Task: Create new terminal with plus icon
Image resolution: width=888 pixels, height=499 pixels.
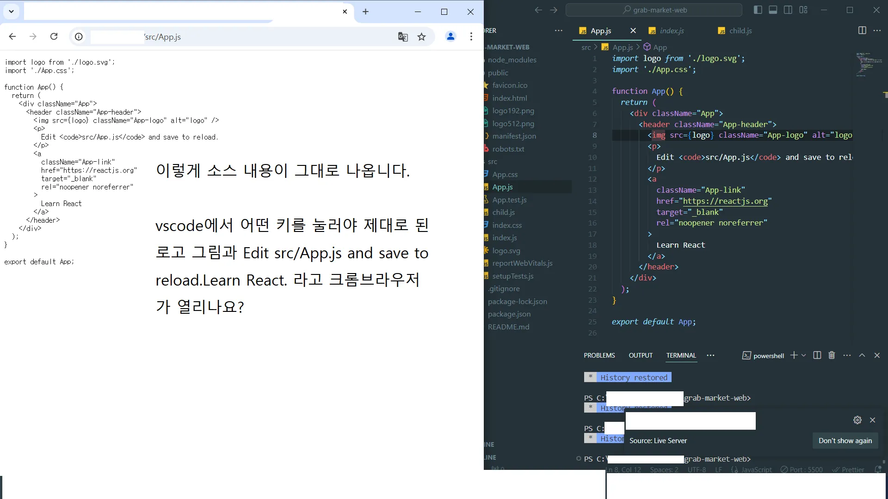Action: click(x=794, y=355)
